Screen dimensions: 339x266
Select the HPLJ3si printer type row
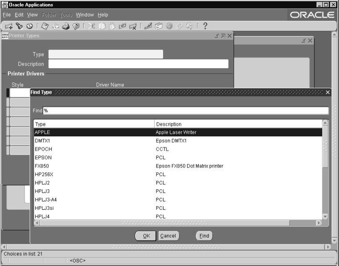click(178, 208)
